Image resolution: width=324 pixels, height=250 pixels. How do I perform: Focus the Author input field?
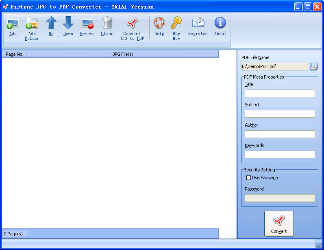point(280,134)
